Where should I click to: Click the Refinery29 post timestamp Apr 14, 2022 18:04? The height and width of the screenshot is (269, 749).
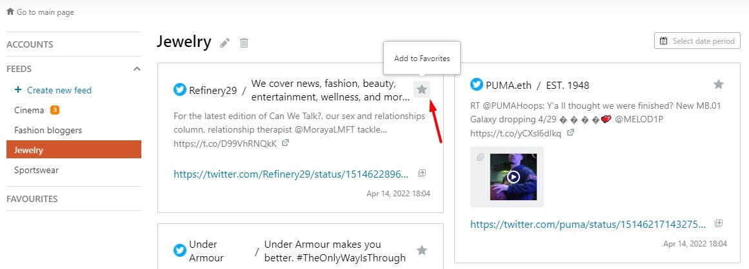click(x=399, y=194)
